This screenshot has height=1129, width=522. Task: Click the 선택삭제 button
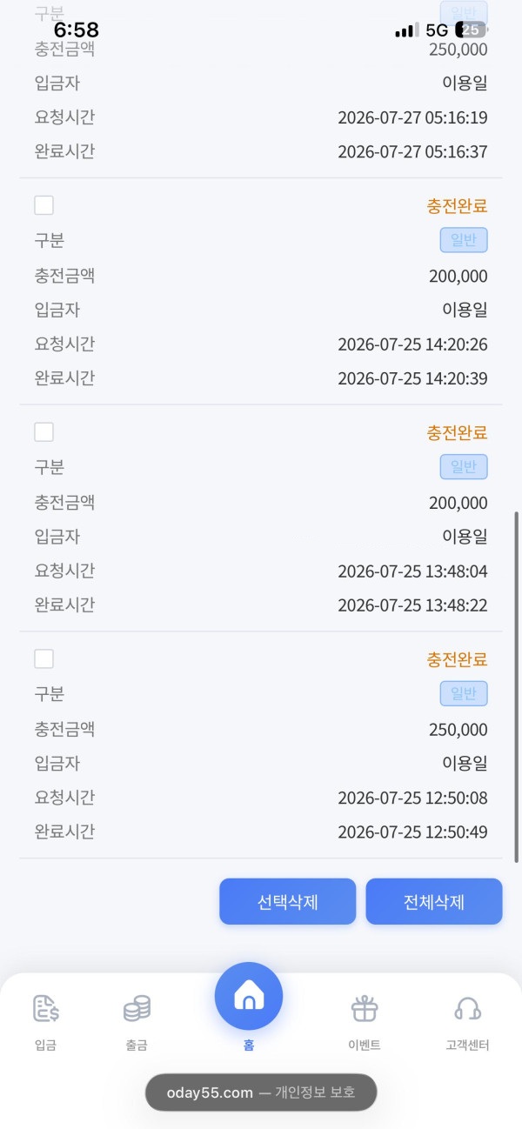click(288, 901)
